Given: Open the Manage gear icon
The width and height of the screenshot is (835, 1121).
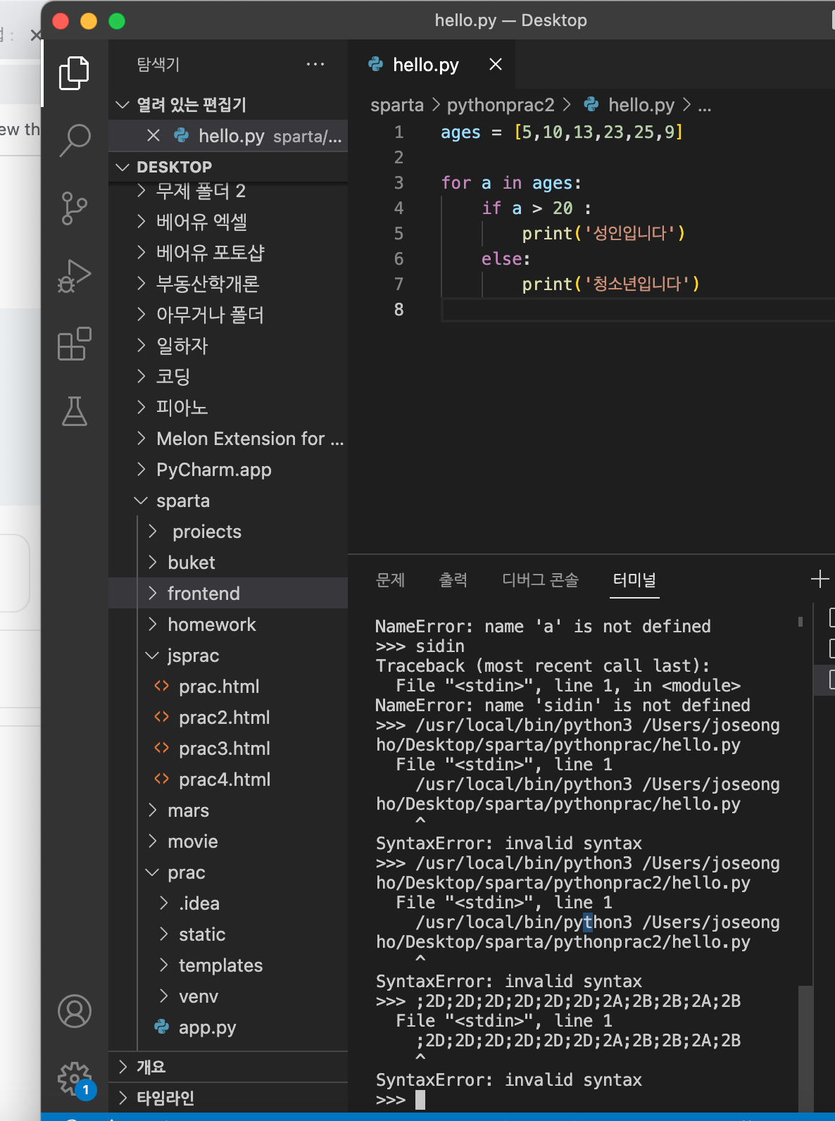Looking at the screenshot, I should (74, 1079).
